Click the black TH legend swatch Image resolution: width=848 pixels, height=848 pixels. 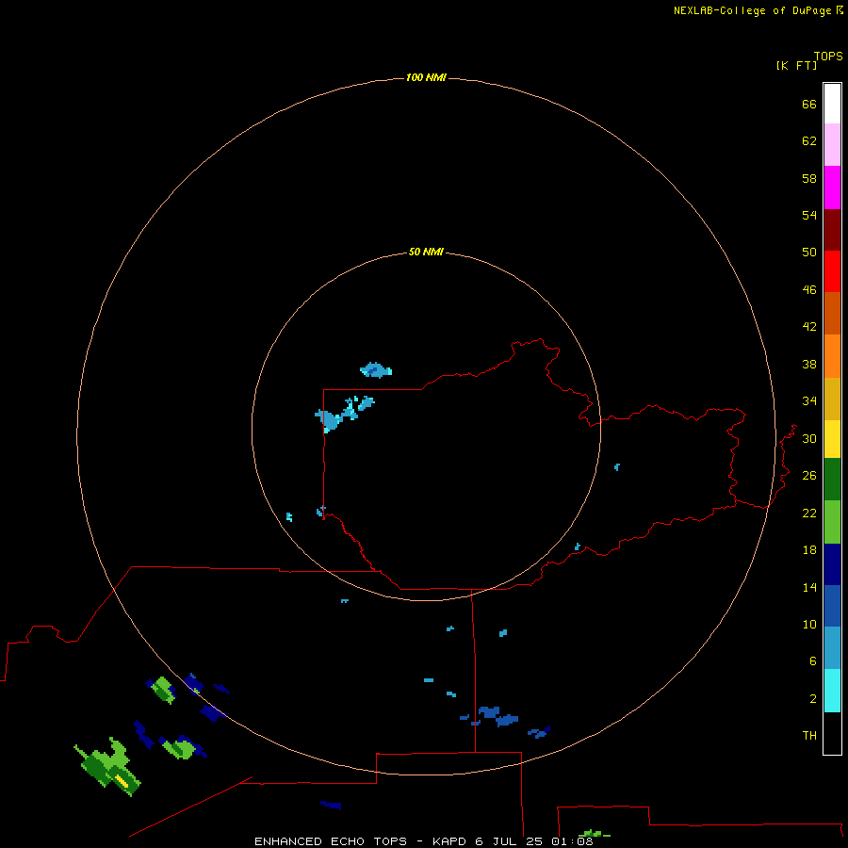(x=832, y=733)
